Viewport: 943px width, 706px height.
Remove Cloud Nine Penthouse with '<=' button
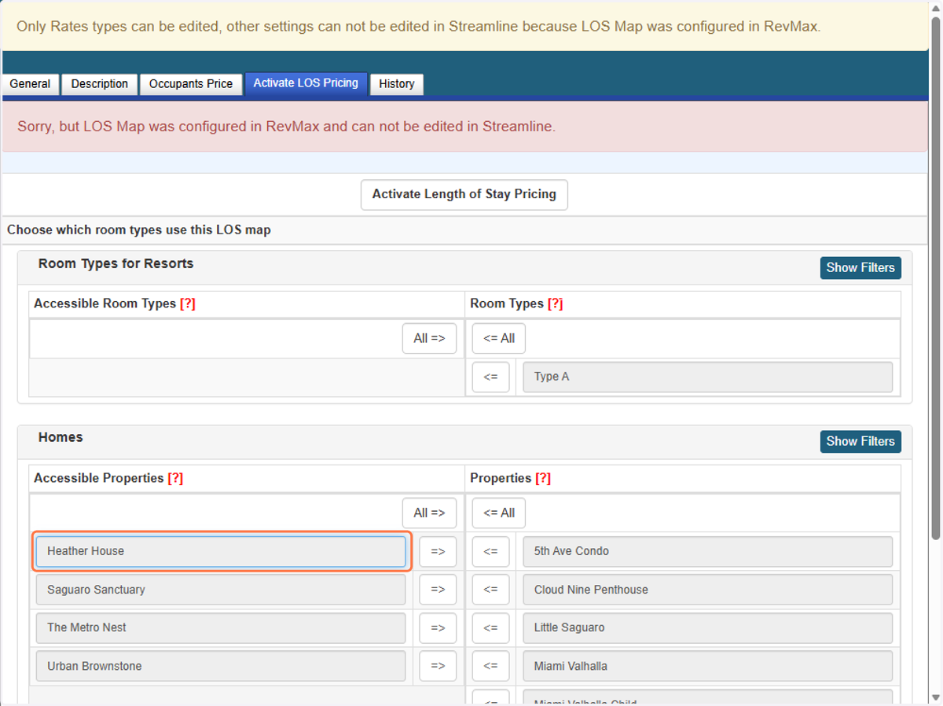point(491,590)
